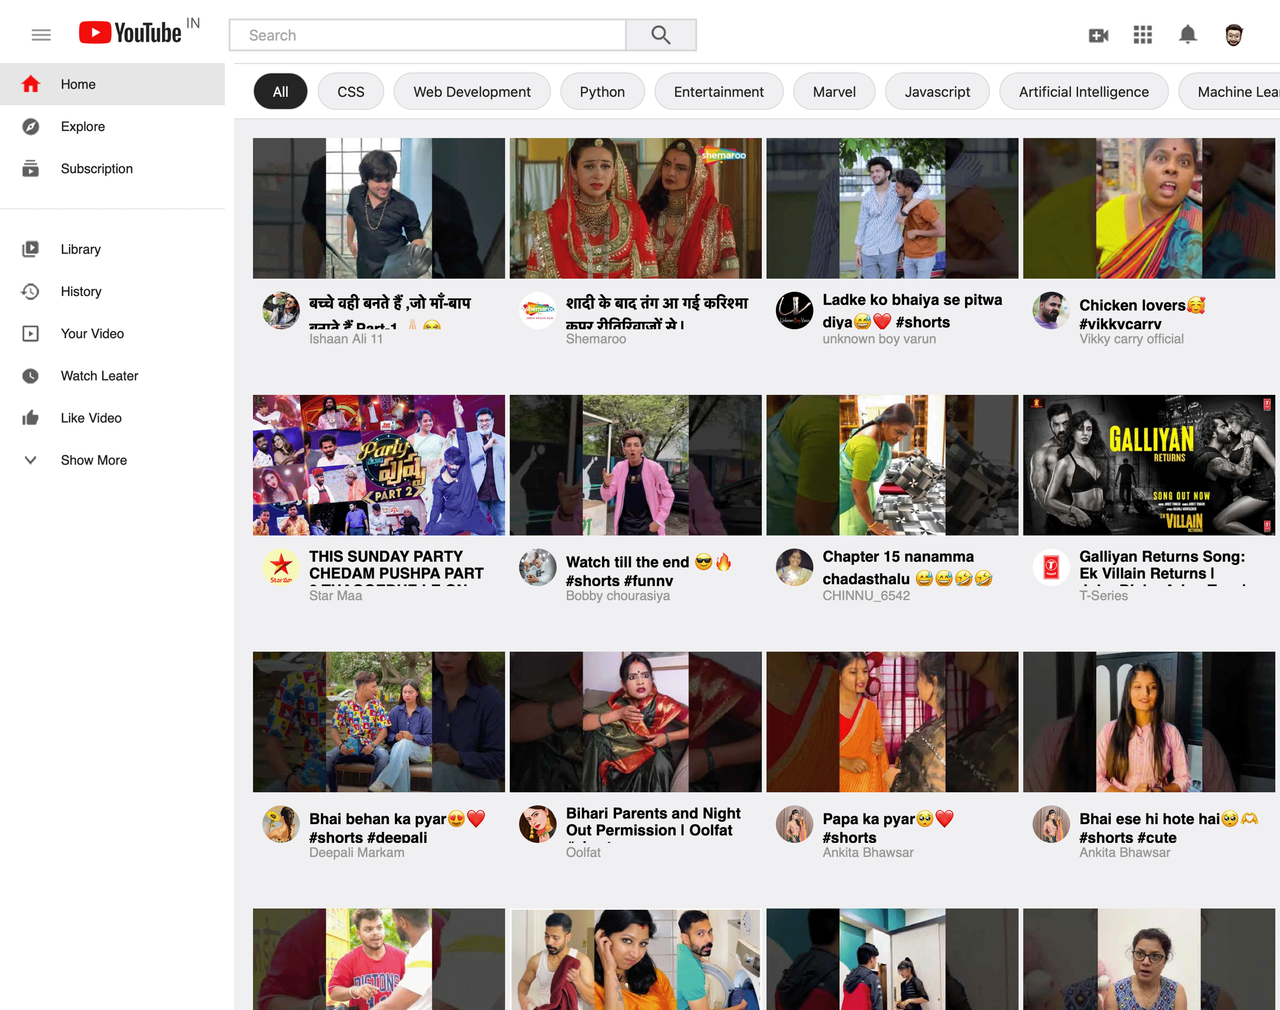Select the Marvel filter chip

834,92
